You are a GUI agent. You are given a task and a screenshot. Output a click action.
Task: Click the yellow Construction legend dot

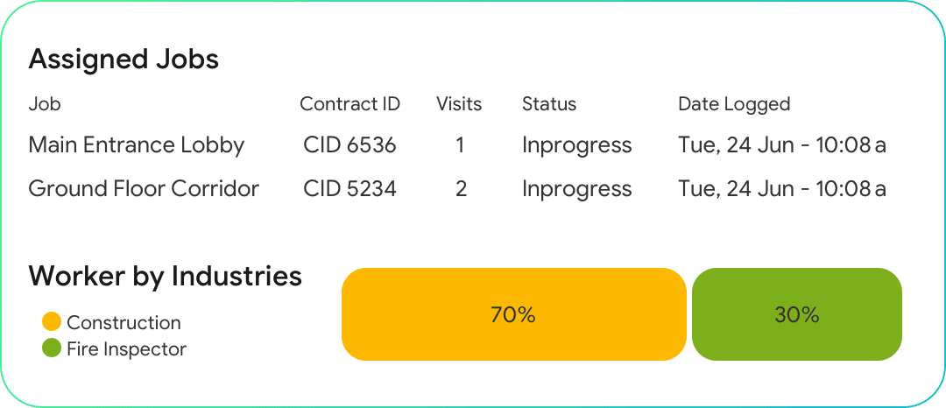tap(52, 322)
